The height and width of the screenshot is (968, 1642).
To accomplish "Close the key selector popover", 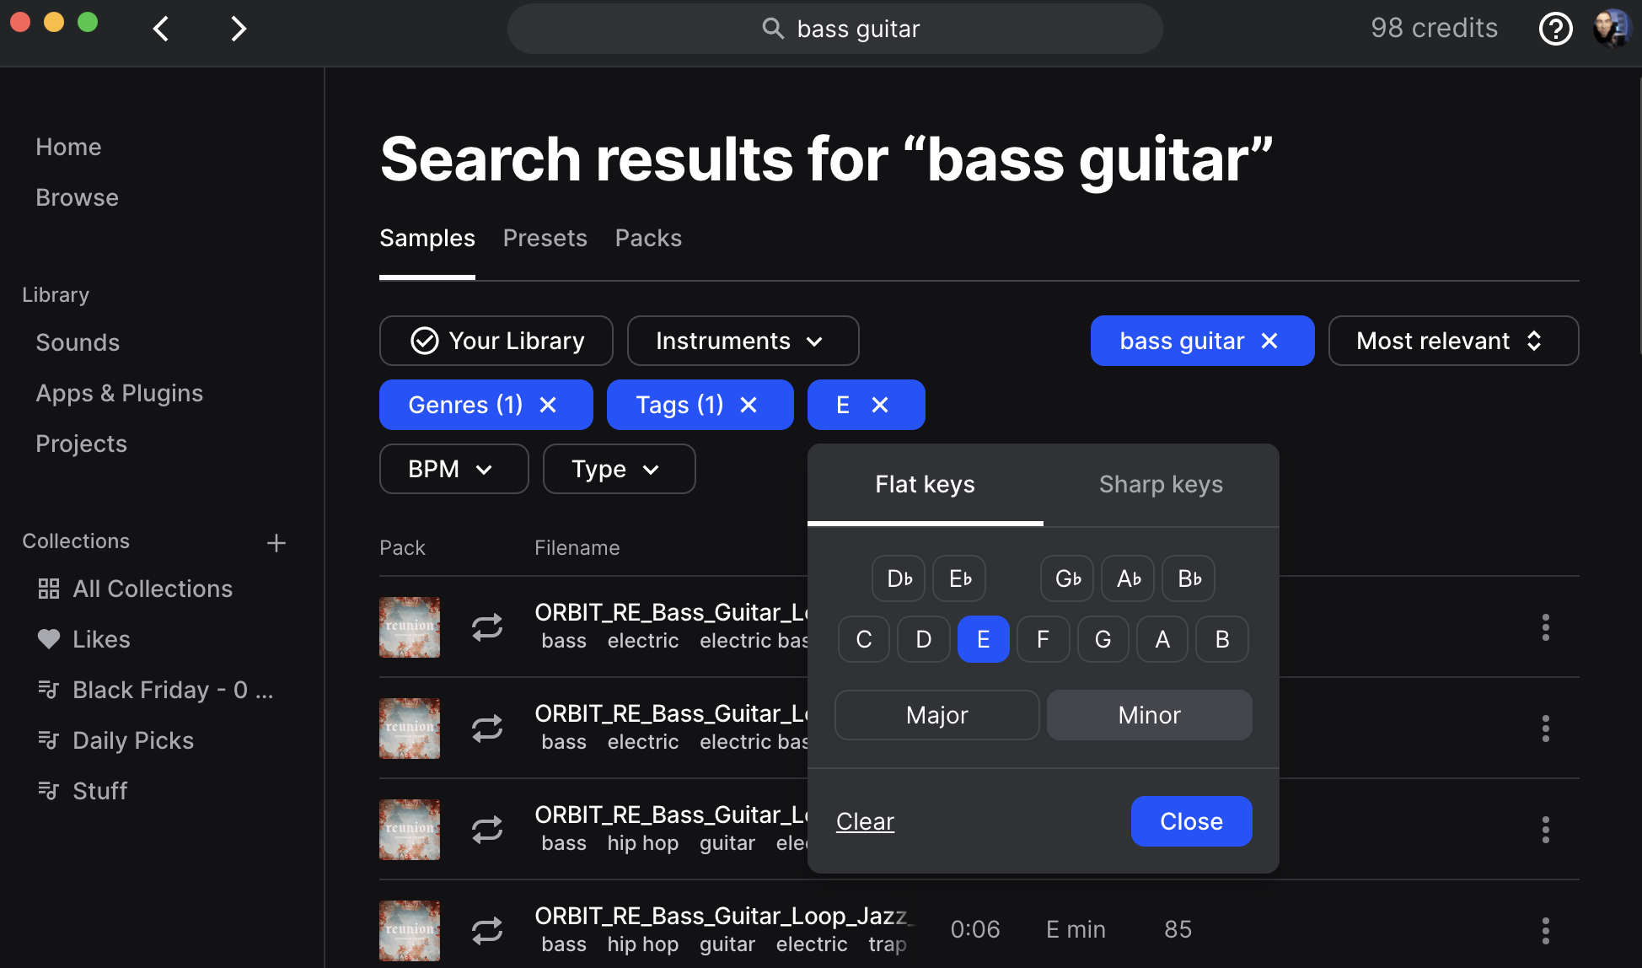I will 1192,821.
